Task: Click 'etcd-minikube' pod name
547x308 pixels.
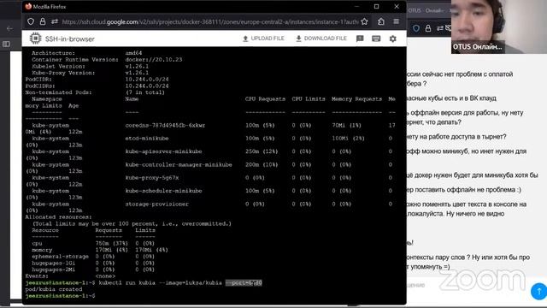Action: [x=147, y=139]
